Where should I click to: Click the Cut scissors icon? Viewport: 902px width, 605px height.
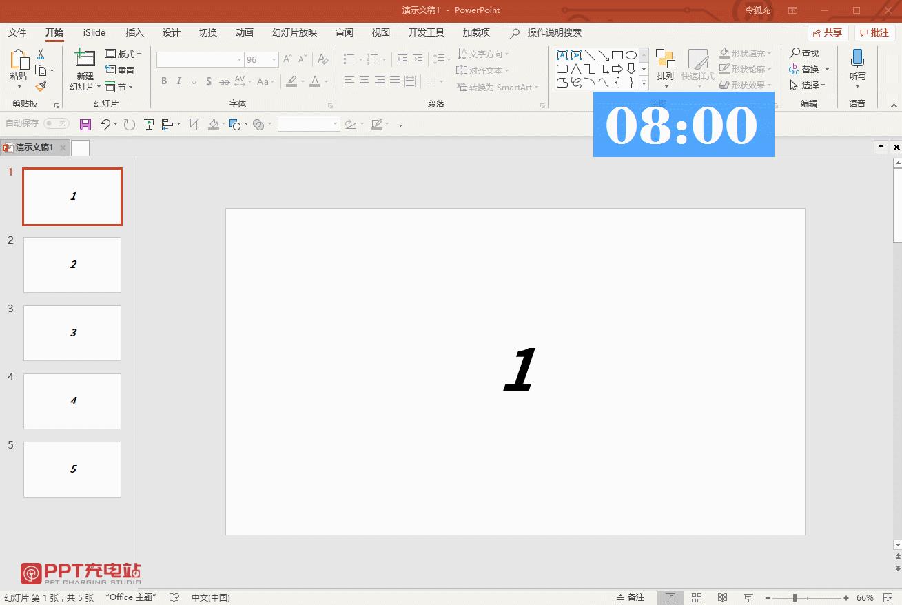pyautogui.click(x=41, y=54)
